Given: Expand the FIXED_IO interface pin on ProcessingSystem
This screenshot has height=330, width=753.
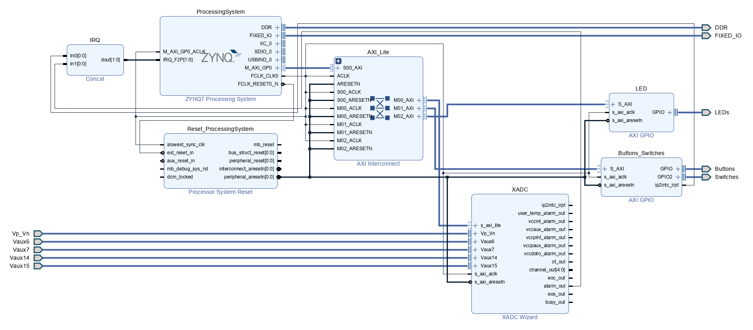Looking at the screenshot, I should point(277,36).
